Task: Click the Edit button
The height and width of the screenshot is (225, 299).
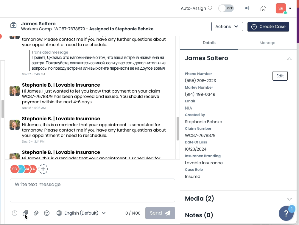Action: click(x=280, y=76)
